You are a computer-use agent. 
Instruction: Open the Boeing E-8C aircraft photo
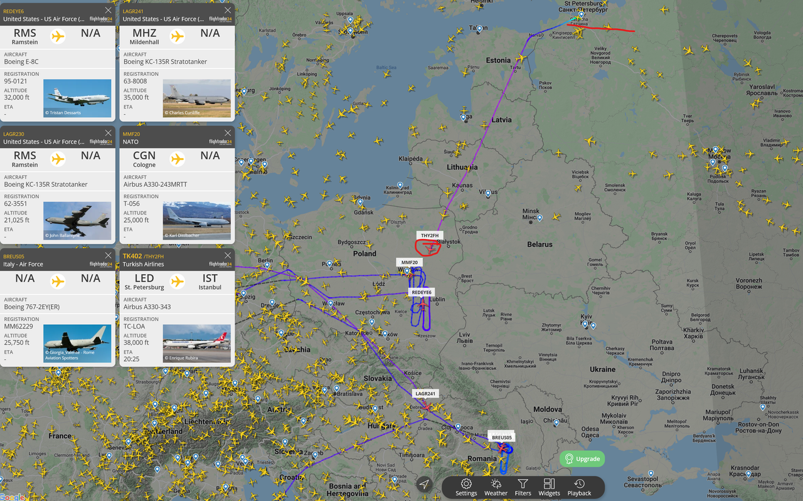[77, 98]
